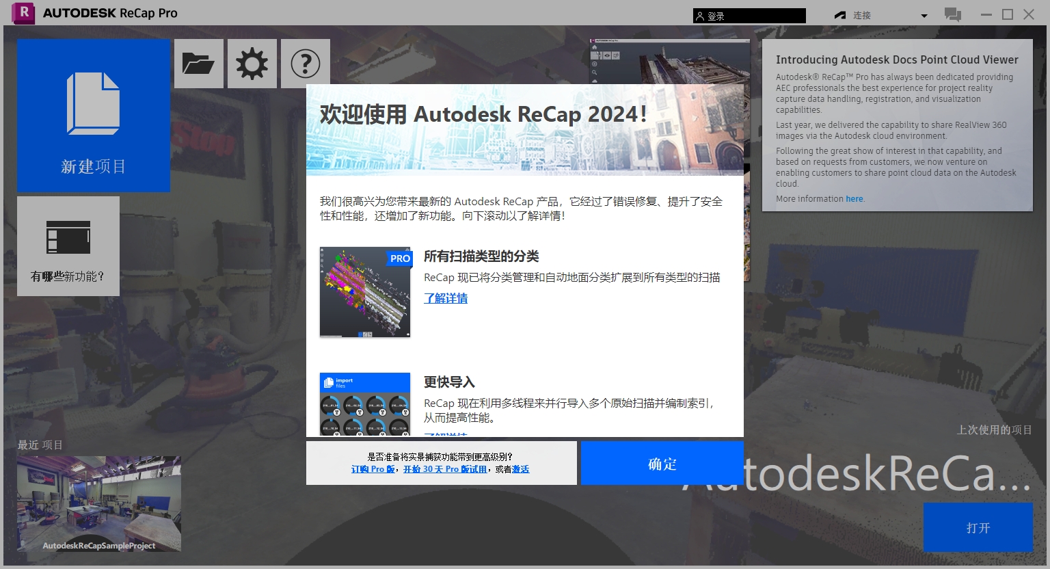1050x569 pixels.
Task: Click the ReCap Pro R logo icon
Action: click(x=23, y=13)
